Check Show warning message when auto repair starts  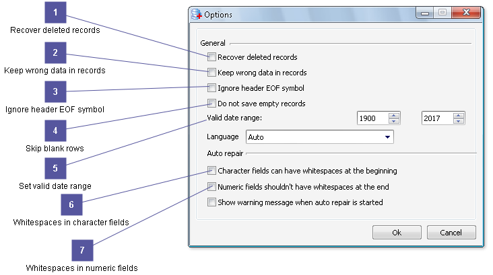(x=211, y=202)
